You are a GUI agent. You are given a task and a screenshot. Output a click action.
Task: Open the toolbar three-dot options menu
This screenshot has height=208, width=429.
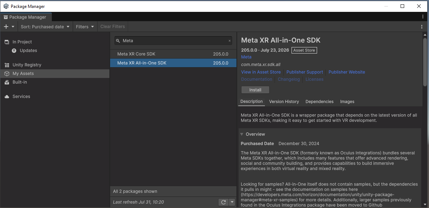(x=421, y=27)
